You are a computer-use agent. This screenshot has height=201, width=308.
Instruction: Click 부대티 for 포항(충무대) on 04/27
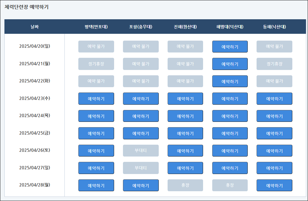click(x=141, y=168)
